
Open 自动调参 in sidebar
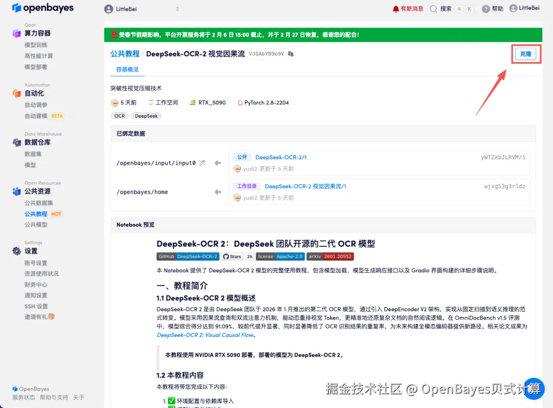[36, 105]
